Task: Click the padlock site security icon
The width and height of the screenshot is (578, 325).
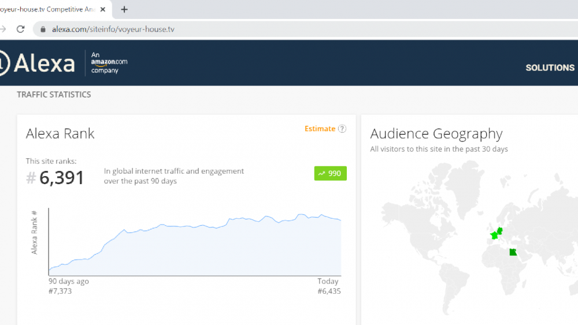Action: coord(43,29)
